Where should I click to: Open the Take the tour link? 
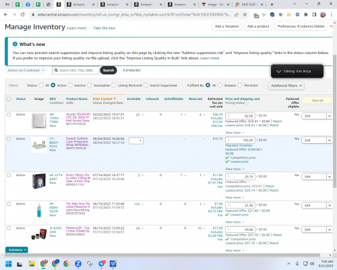point(104,28)
